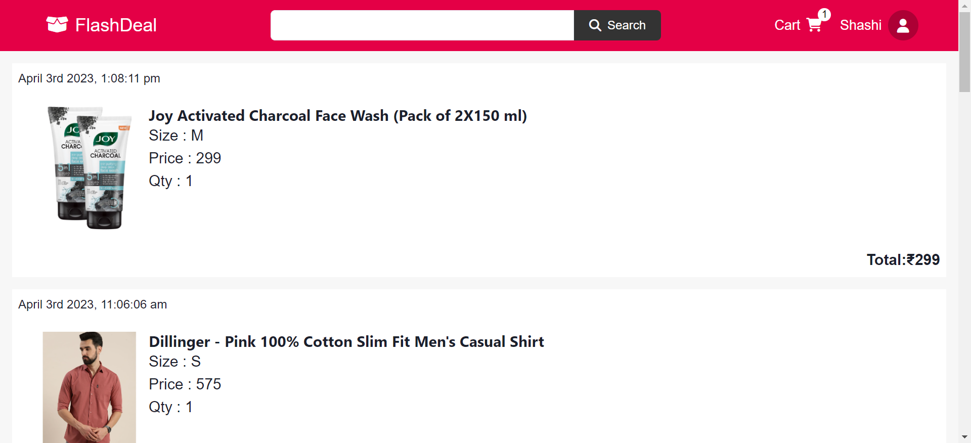
Task: Click Dillinger Pink Cotton Slim Fit Shirt title
Action: point(346,342)
